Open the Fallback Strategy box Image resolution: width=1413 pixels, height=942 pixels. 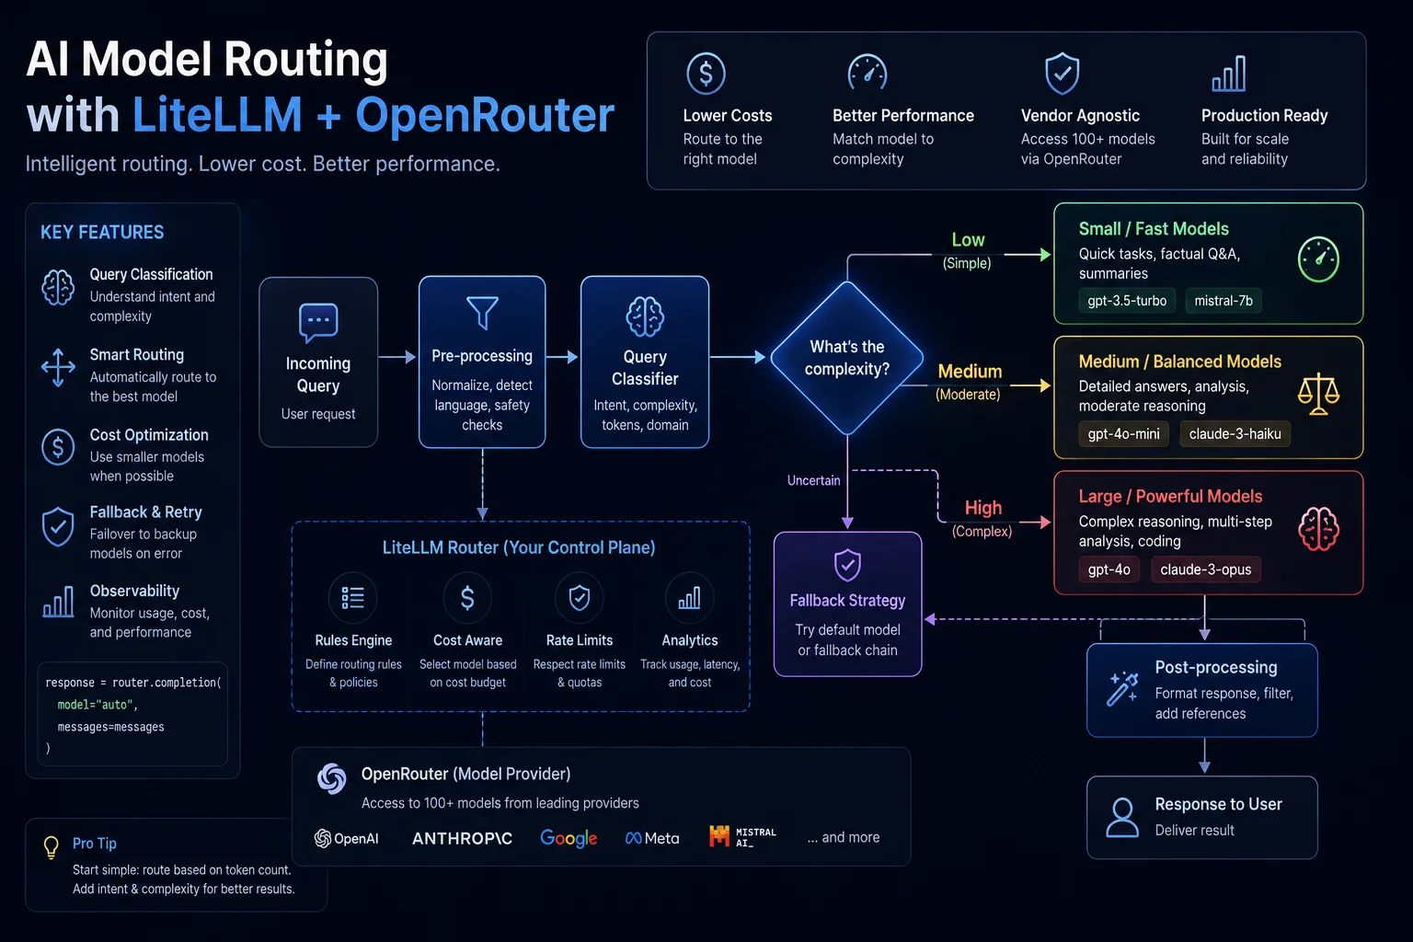coord(847,603)
